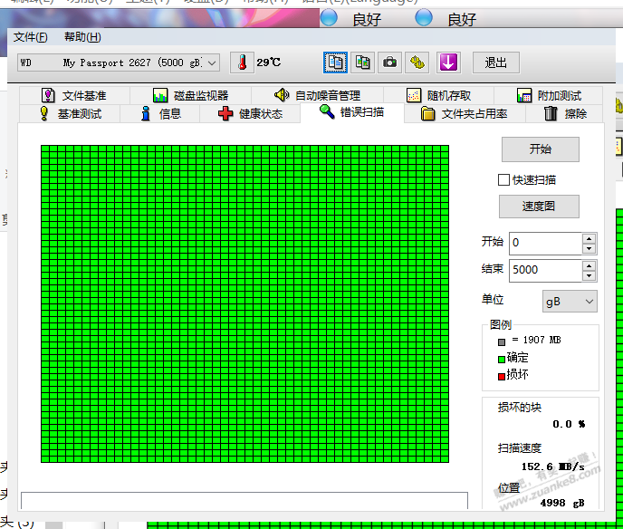Increase the 开始 start value with up arrow

(589, 238)
